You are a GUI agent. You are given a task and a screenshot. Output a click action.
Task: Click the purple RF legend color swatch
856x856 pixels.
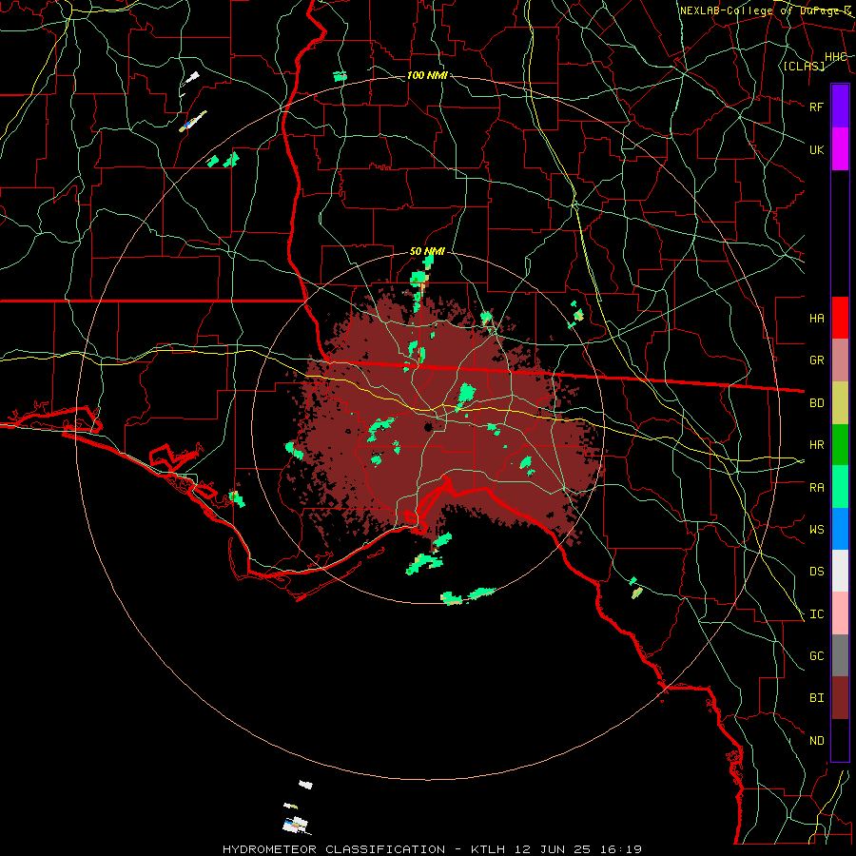[840, 107]
